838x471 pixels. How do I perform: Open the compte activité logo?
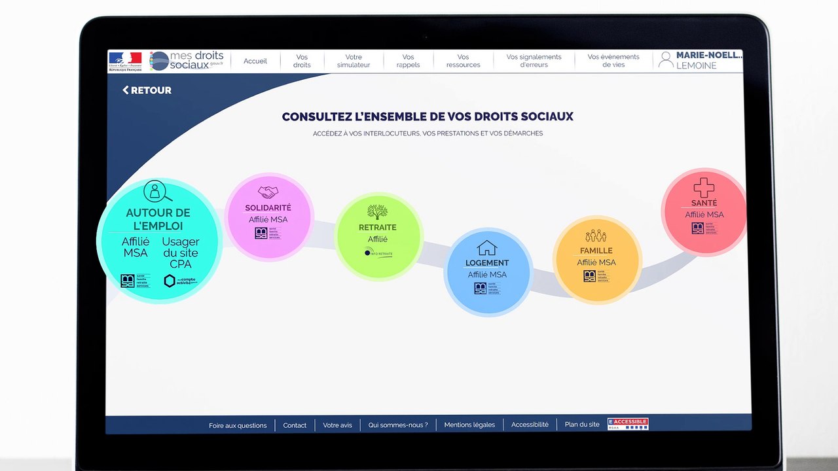click(x=179, y=281)
